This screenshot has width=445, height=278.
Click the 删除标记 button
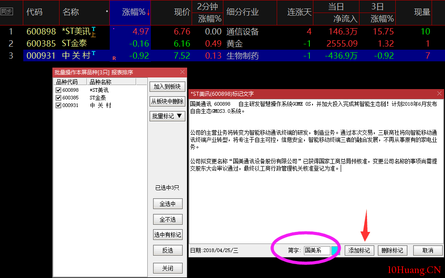pos(392,251)
